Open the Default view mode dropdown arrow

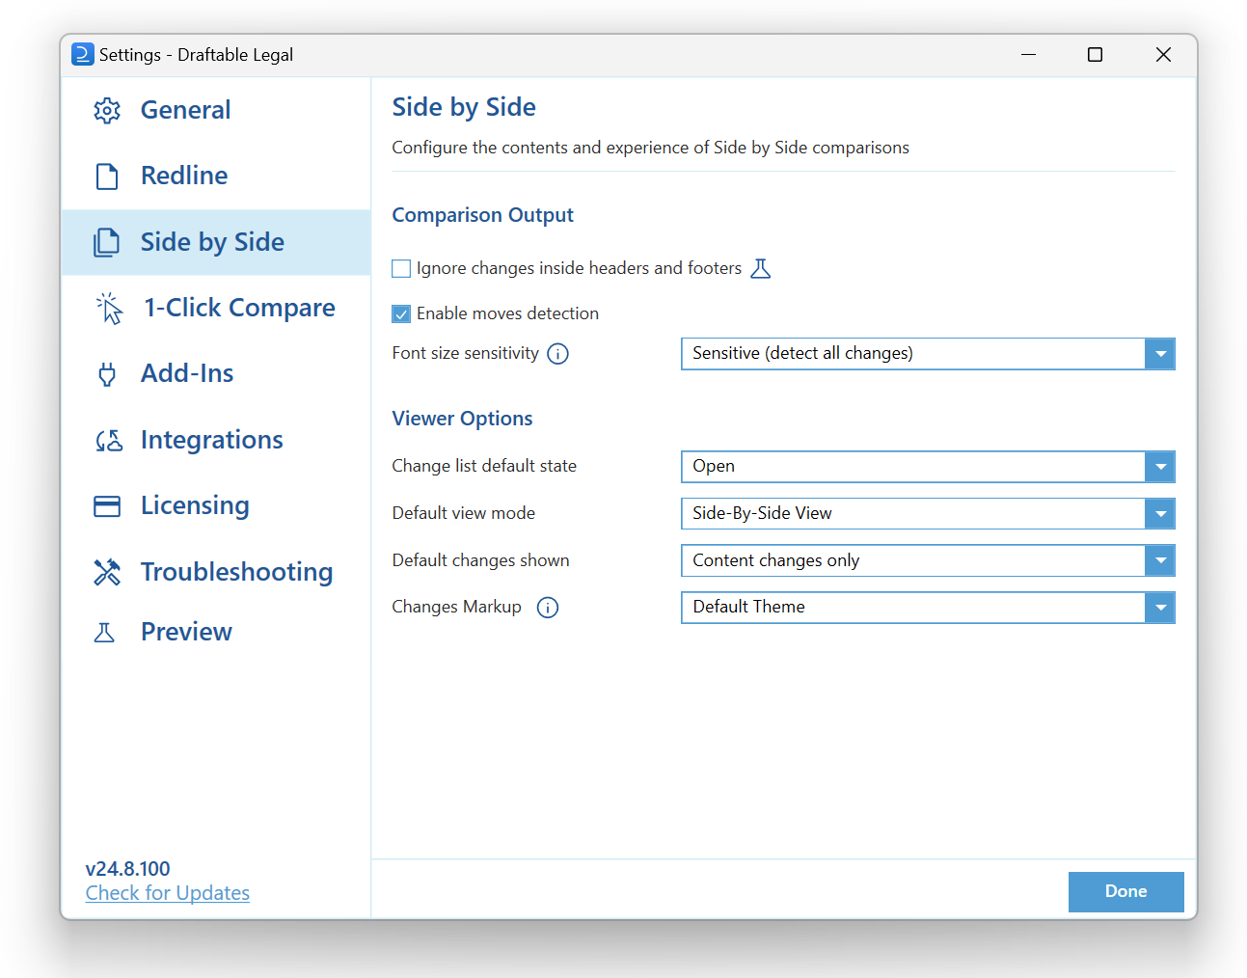1160,514
